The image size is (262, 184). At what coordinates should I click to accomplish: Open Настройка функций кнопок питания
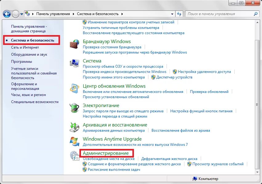coord(201,111)
